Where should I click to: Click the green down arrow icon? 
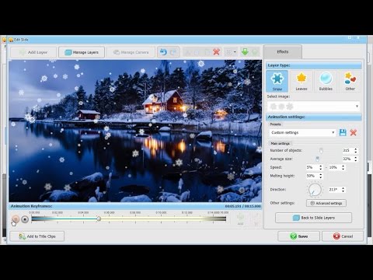pos(245,52)
